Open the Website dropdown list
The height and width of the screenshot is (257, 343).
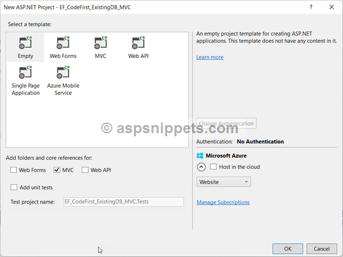223,182
